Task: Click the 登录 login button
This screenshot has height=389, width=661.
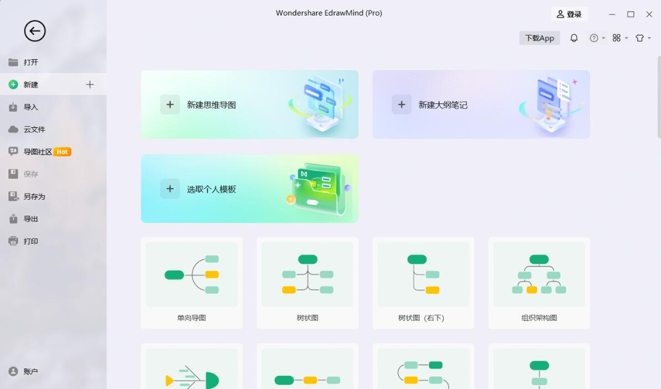Action: (570, 13)
